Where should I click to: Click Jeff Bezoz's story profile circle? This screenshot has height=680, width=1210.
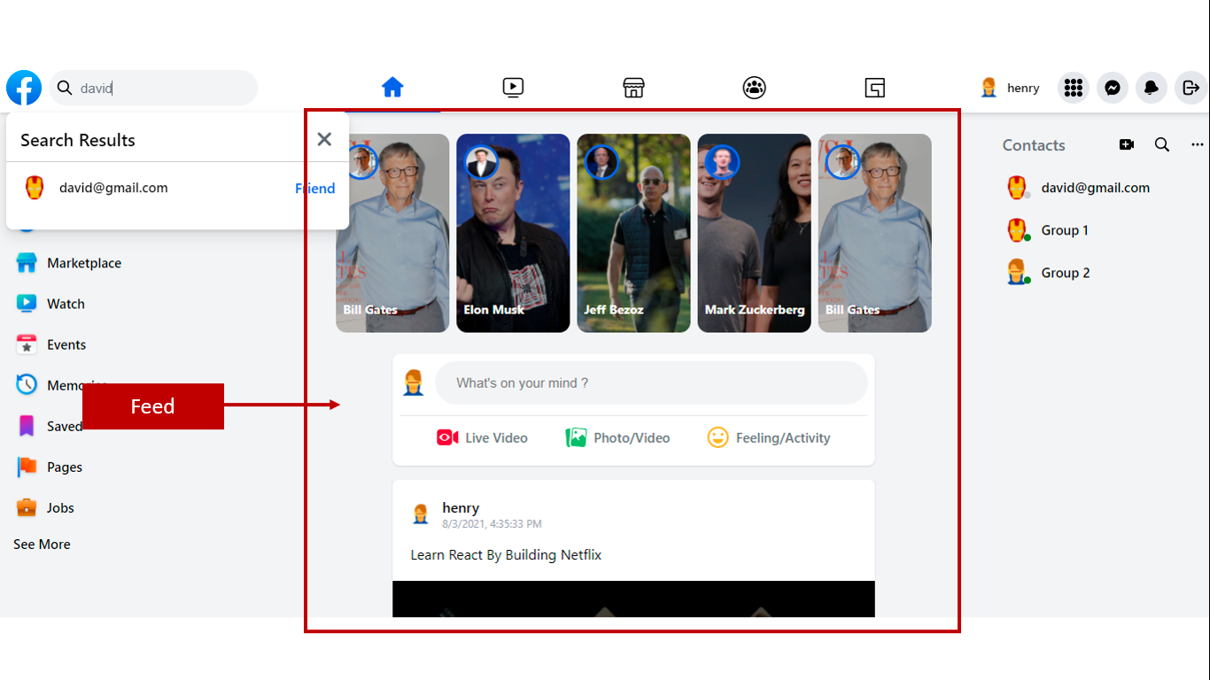click(x=601, y=162)
